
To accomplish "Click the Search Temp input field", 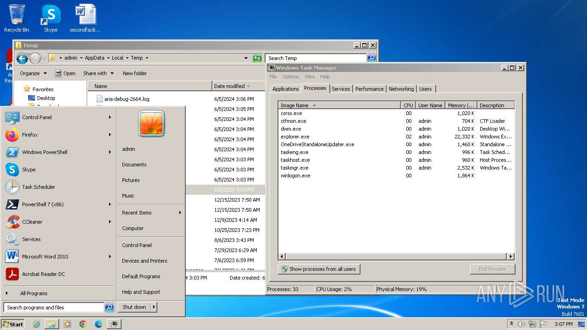I will click(x=316, y=58).
